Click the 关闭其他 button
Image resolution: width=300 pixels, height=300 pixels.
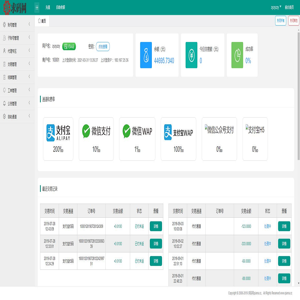click(x=293, y=21)
